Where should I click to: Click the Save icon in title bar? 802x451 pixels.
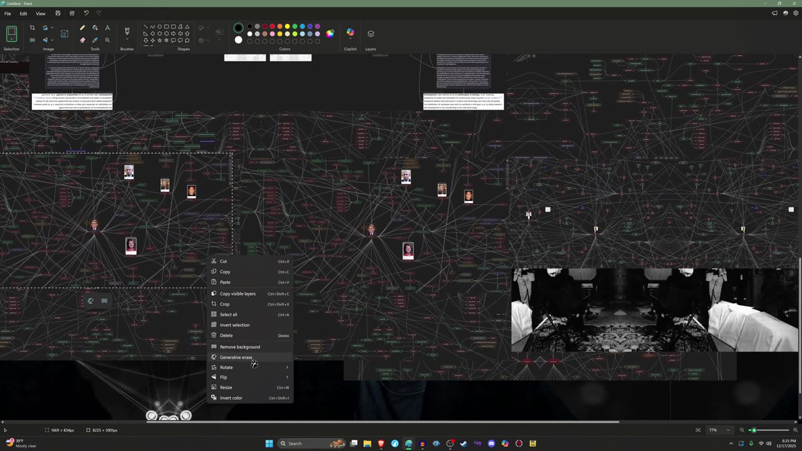58,13
